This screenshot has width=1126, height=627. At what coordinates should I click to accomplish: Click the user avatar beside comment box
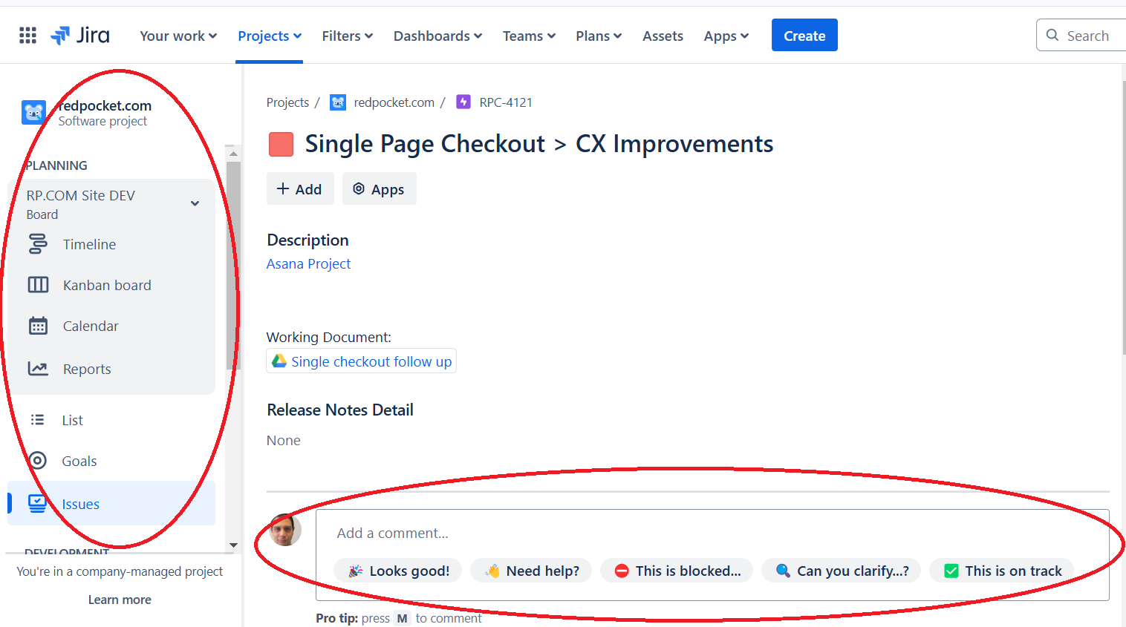click(x=285, y=530)
